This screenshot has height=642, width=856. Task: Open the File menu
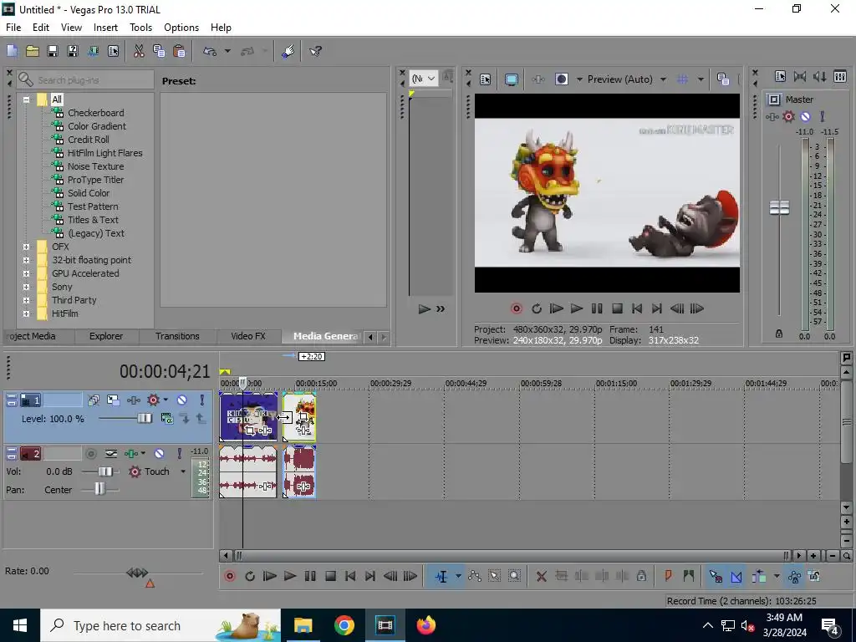click(x=13, y=28)
